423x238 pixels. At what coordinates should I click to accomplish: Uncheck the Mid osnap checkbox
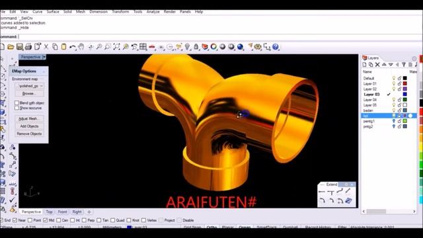pyautogui.click(x=46, y=220)
